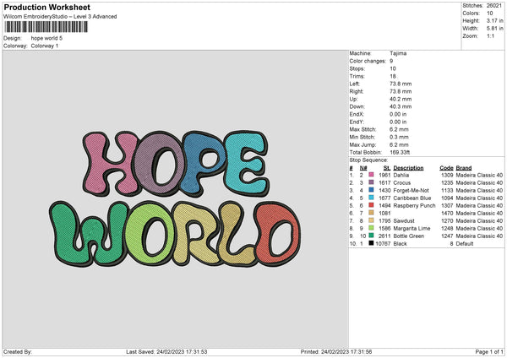Click 'Wilcom EmbroideryStudio – Level 3 Advanced' text
Image resolution: width=507 pixels, height=358 pixels.
(x=60, y=17)
